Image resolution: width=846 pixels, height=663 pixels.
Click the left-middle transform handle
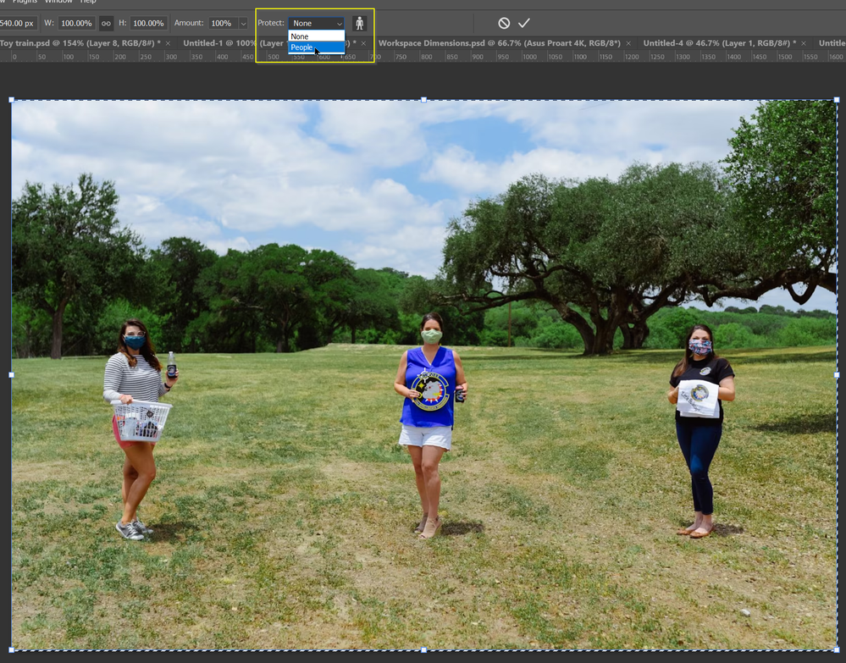coord(11,374)
